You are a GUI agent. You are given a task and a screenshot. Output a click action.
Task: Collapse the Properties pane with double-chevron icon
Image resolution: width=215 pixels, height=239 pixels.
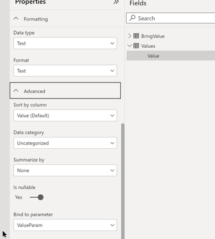[x=116, y=2]
